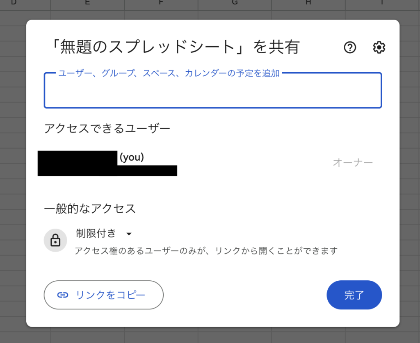Select the column G header

coord(235,3)
